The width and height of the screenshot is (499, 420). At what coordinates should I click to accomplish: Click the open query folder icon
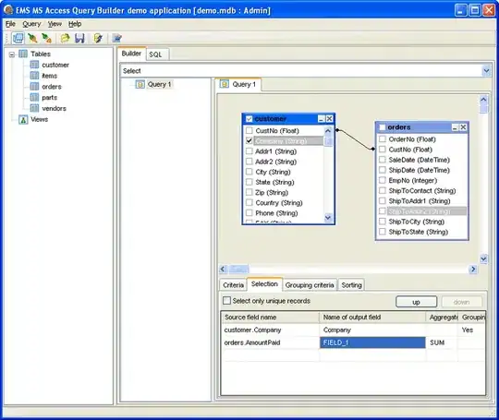tap(65, 38)
